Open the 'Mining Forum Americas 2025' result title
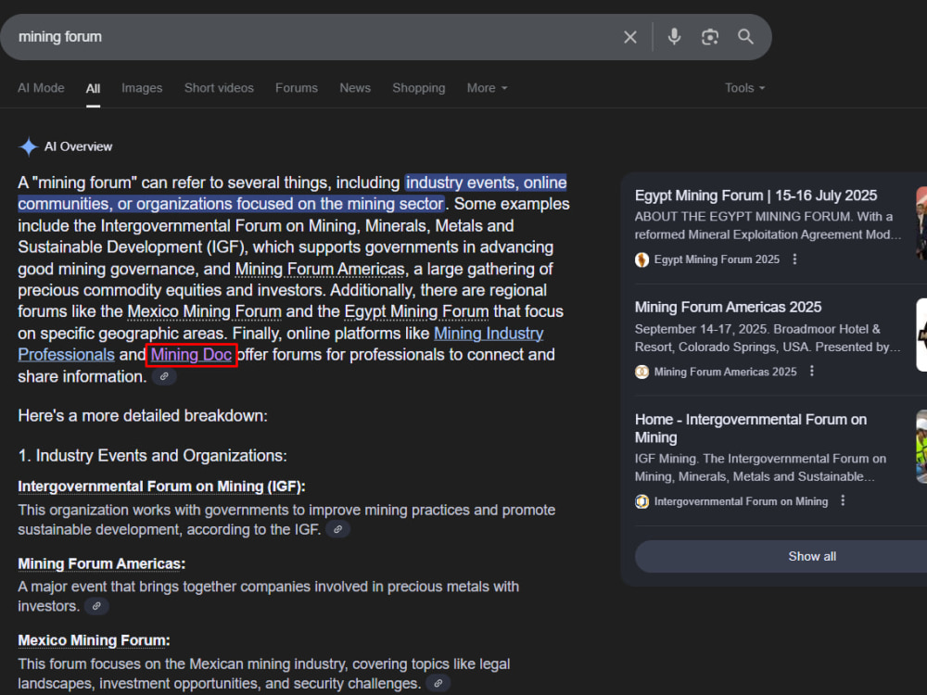Screen dimensions: 927x695 pyautogui.click(x=728, y=308)
